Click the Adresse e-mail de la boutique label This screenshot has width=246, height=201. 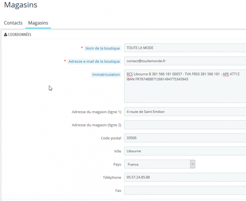tap(94, 62)
